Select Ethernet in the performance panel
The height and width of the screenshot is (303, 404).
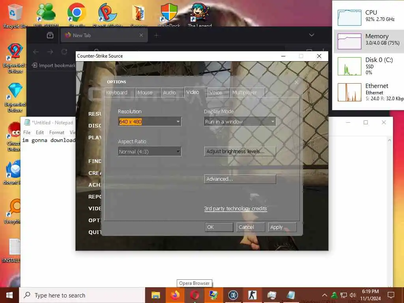[369, 92]
